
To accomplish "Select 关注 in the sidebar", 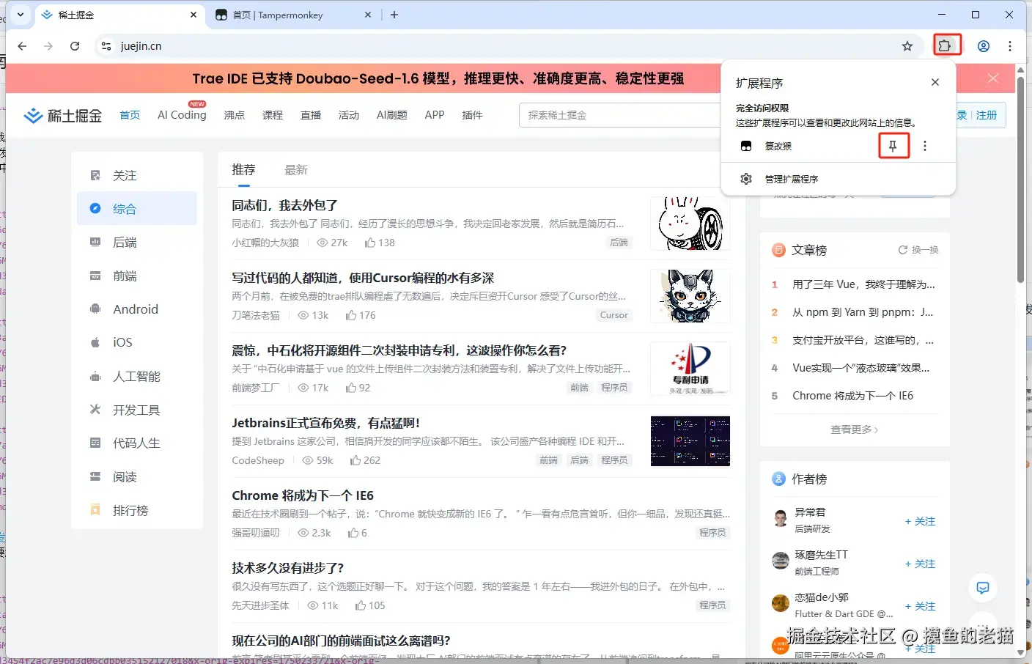I will pyautogui.click(x=137, y=176).
